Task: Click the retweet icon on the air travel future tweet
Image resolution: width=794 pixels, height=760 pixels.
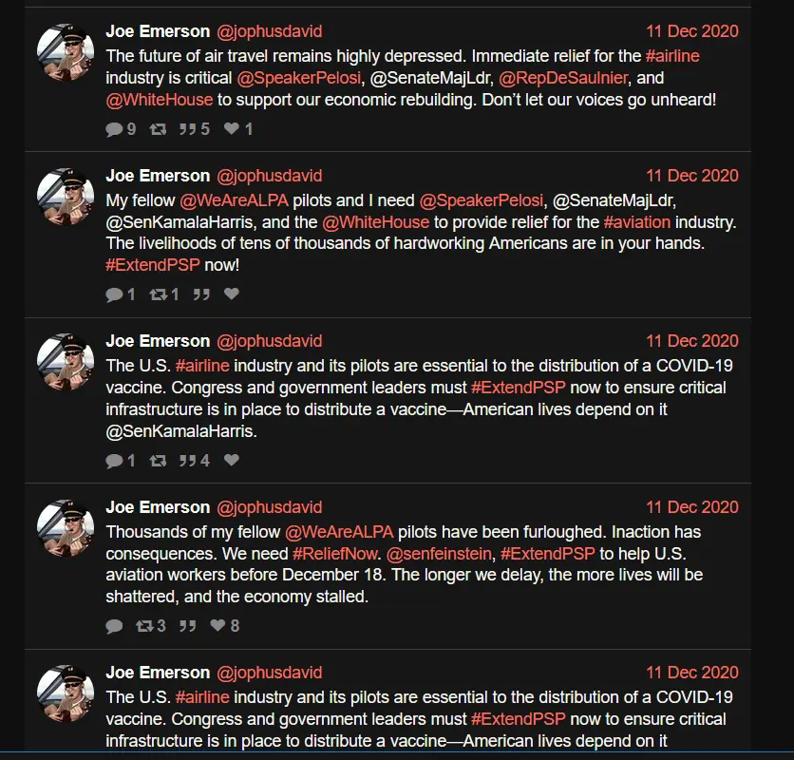Action: tap(158, 129)
